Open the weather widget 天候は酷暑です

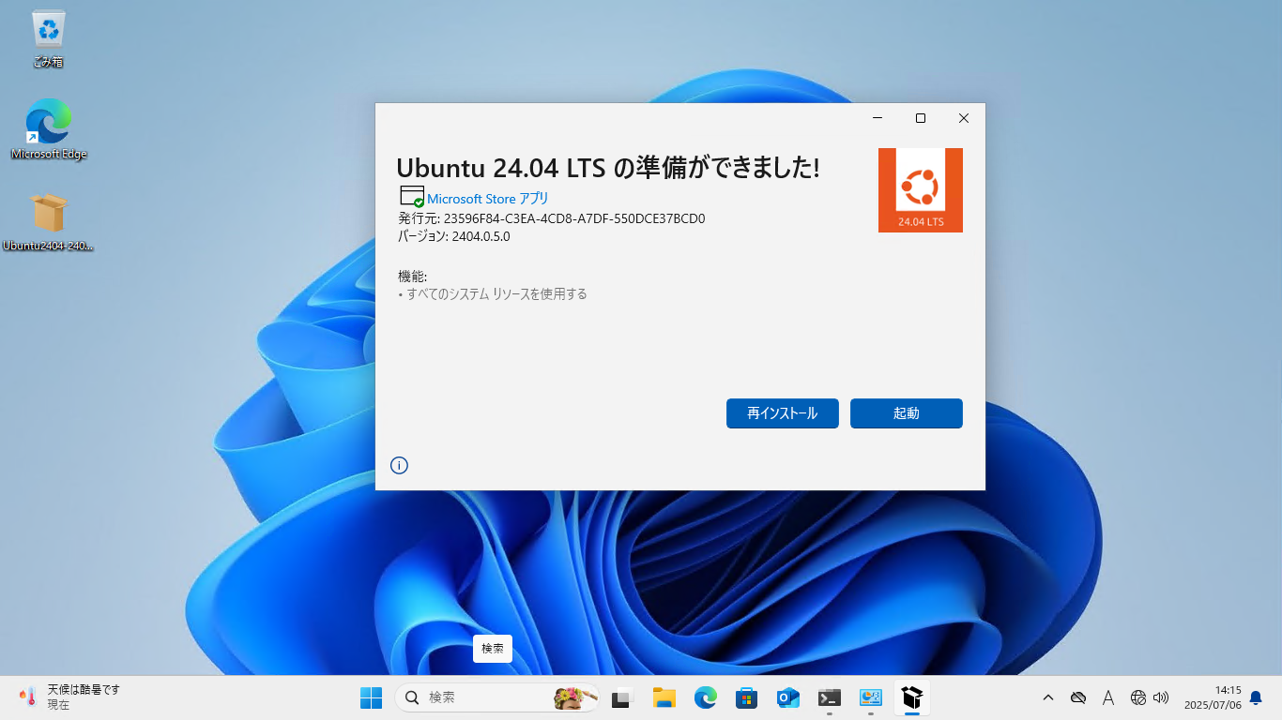(x=70, y=697)
